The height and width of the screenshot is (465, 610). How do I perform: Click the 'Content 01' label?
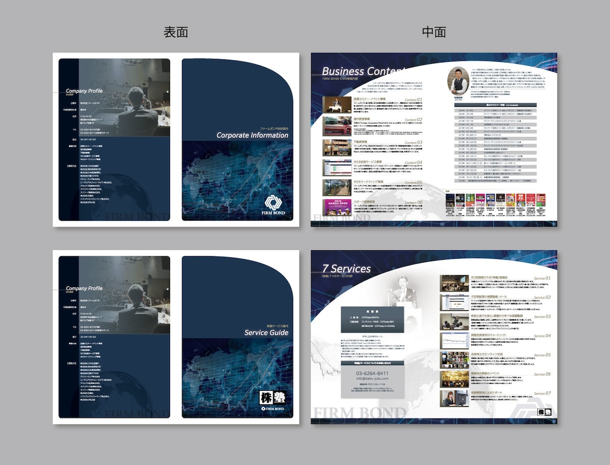[413, 100]
